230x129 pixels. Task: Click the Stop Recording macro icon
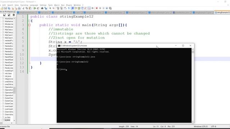click(x=100, y=8)
